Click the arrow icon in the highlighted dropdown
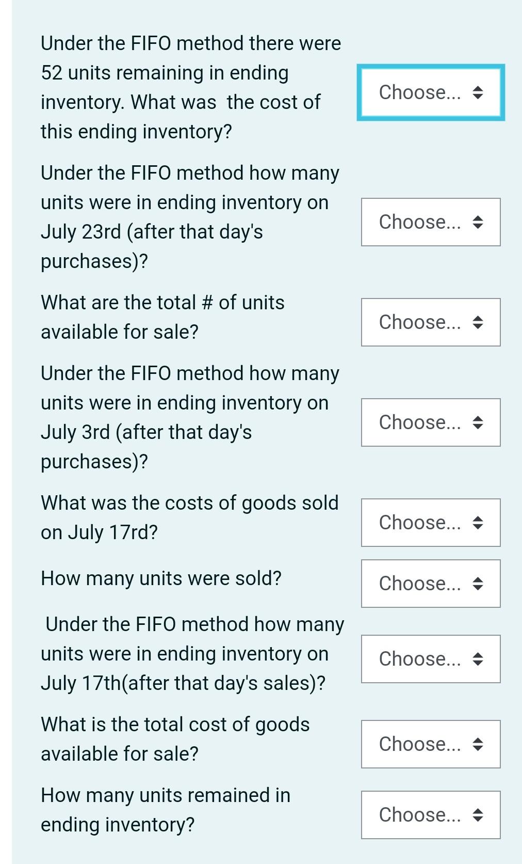522x864 pixels. pos(477,93)
